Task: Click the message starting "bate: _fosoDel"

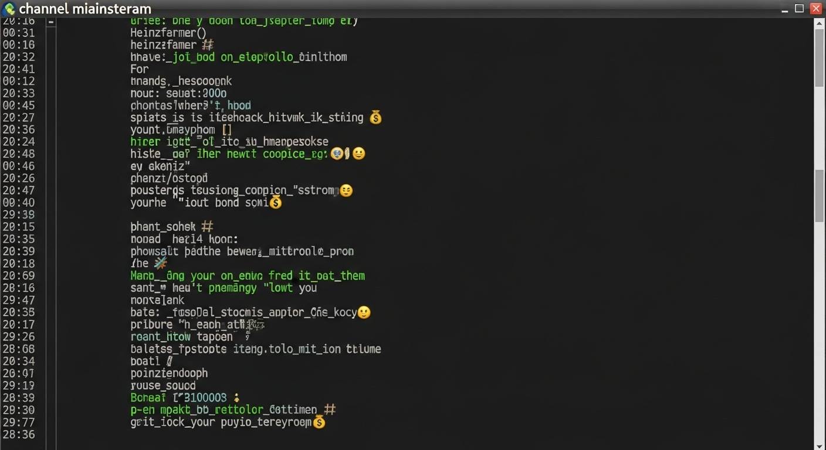Action: (x=243, y=312)
